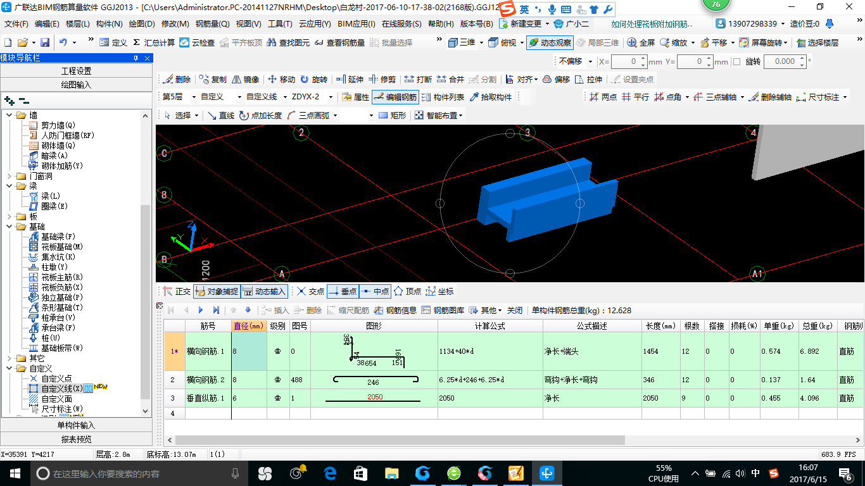
Task: Select the 点加长度 point-length tool
Action: tap(260, 115)
